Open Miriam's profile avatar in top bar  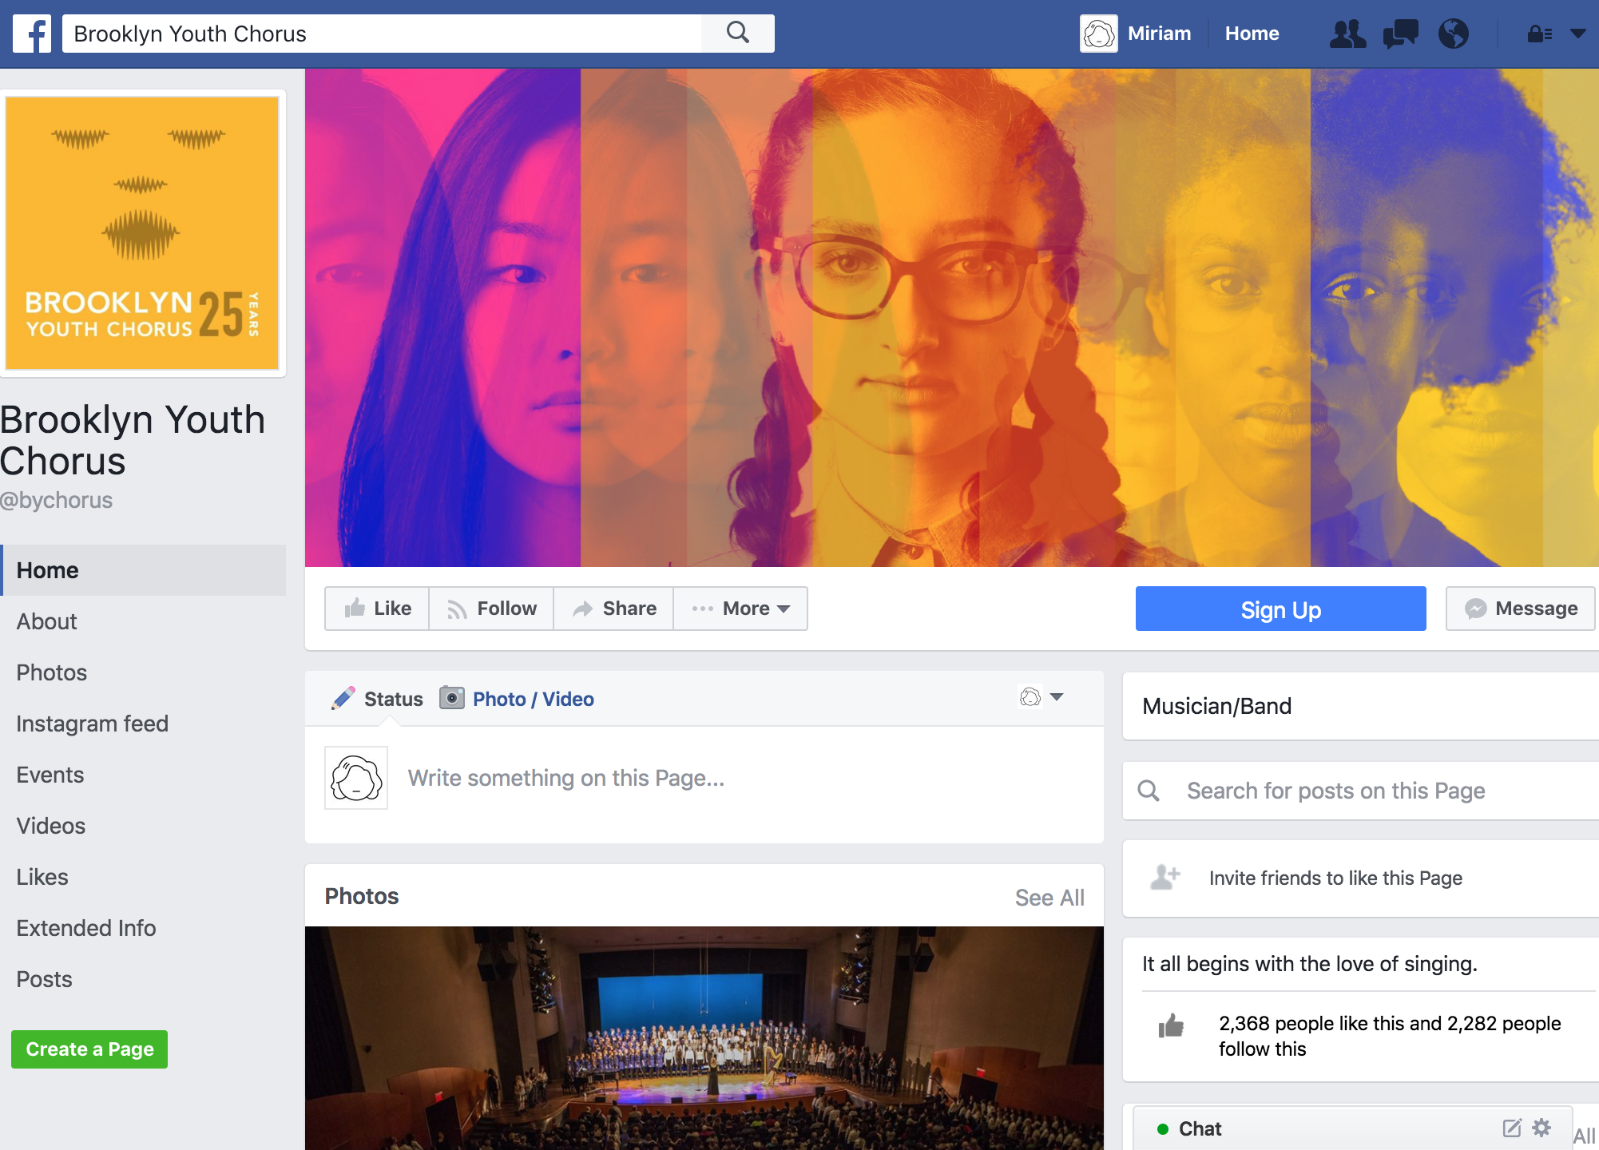coord(1098,34)
